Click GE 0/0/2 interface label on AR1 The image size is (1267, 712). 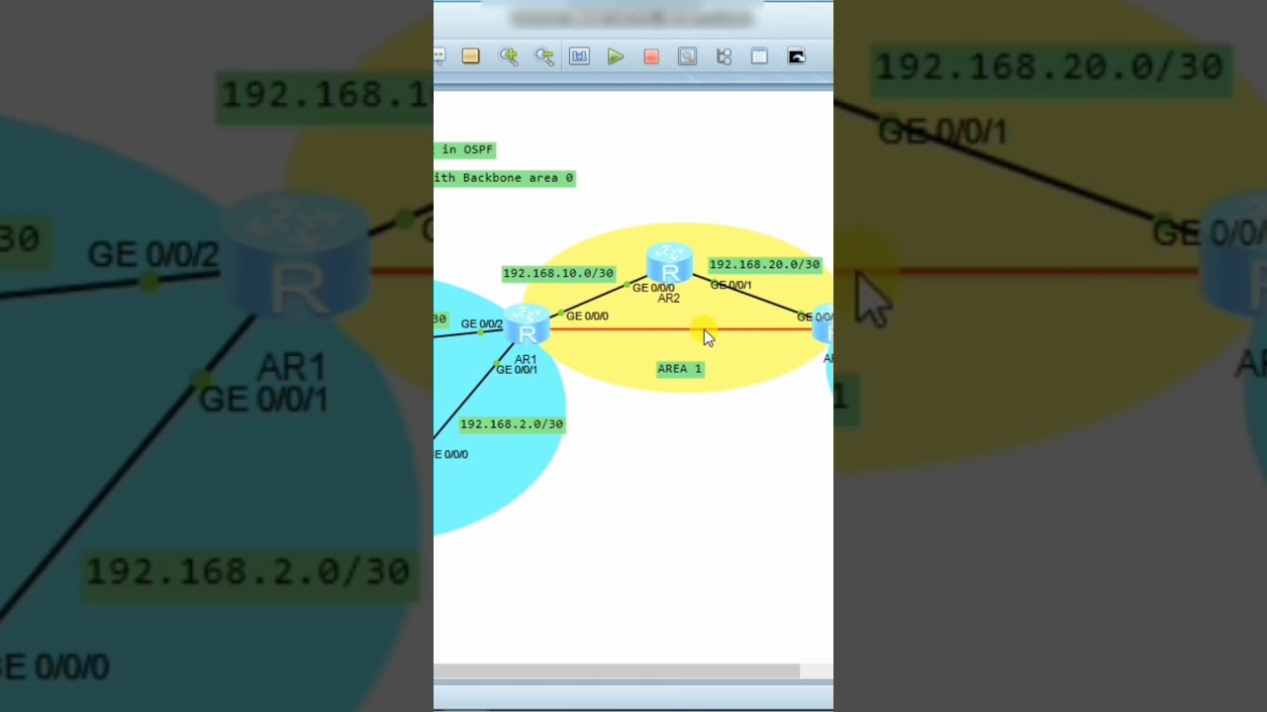[x=482, y=323]
